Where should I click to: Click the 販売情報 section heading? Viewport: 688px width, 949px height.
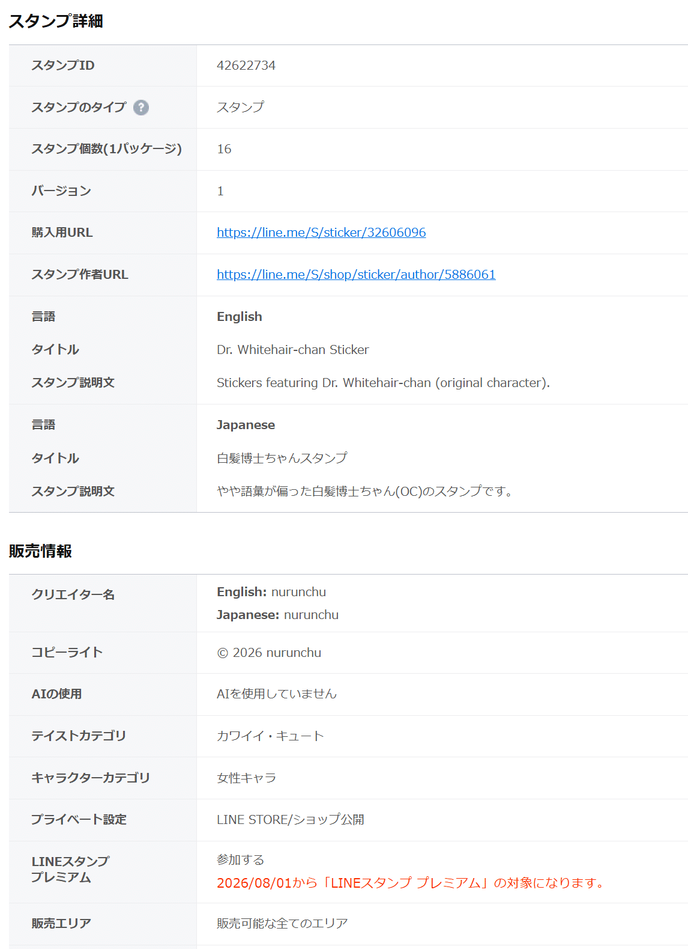(x=40, y=551)
